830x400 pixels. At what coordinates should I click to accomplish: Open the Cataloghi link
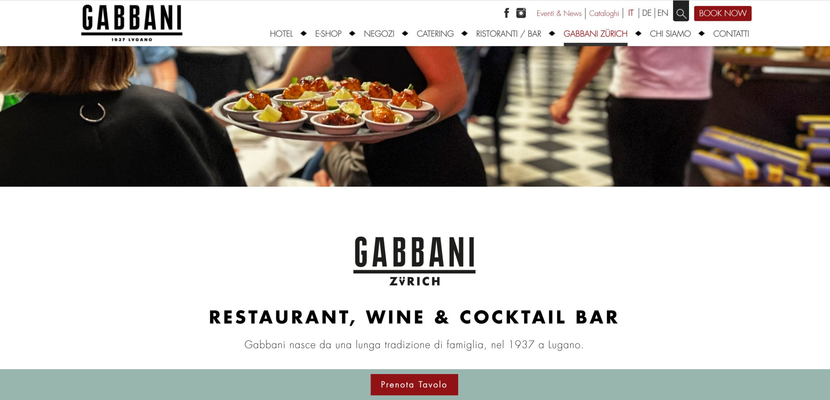(x=604, y=13)
